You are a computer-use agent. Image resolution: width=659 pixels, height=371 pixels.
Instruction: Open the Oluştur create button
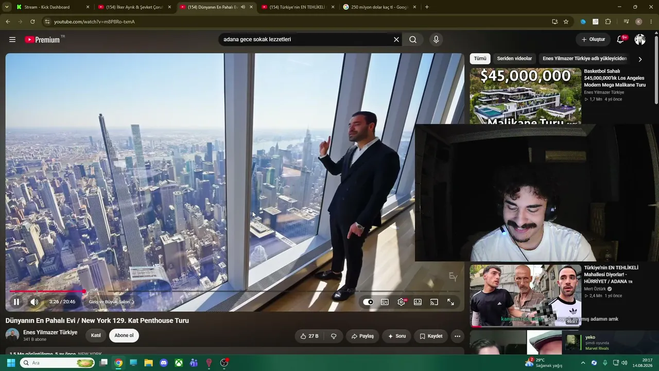[593, 40]
